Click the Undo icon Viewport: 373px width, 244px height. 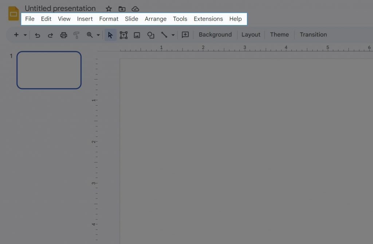click(x=37, y=34)
